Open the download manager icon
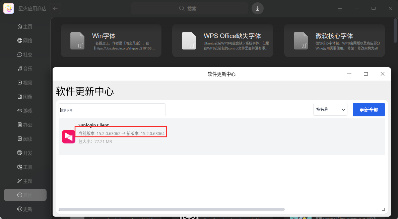The width and height of the screenshot is (398, 219). point(257,8)
